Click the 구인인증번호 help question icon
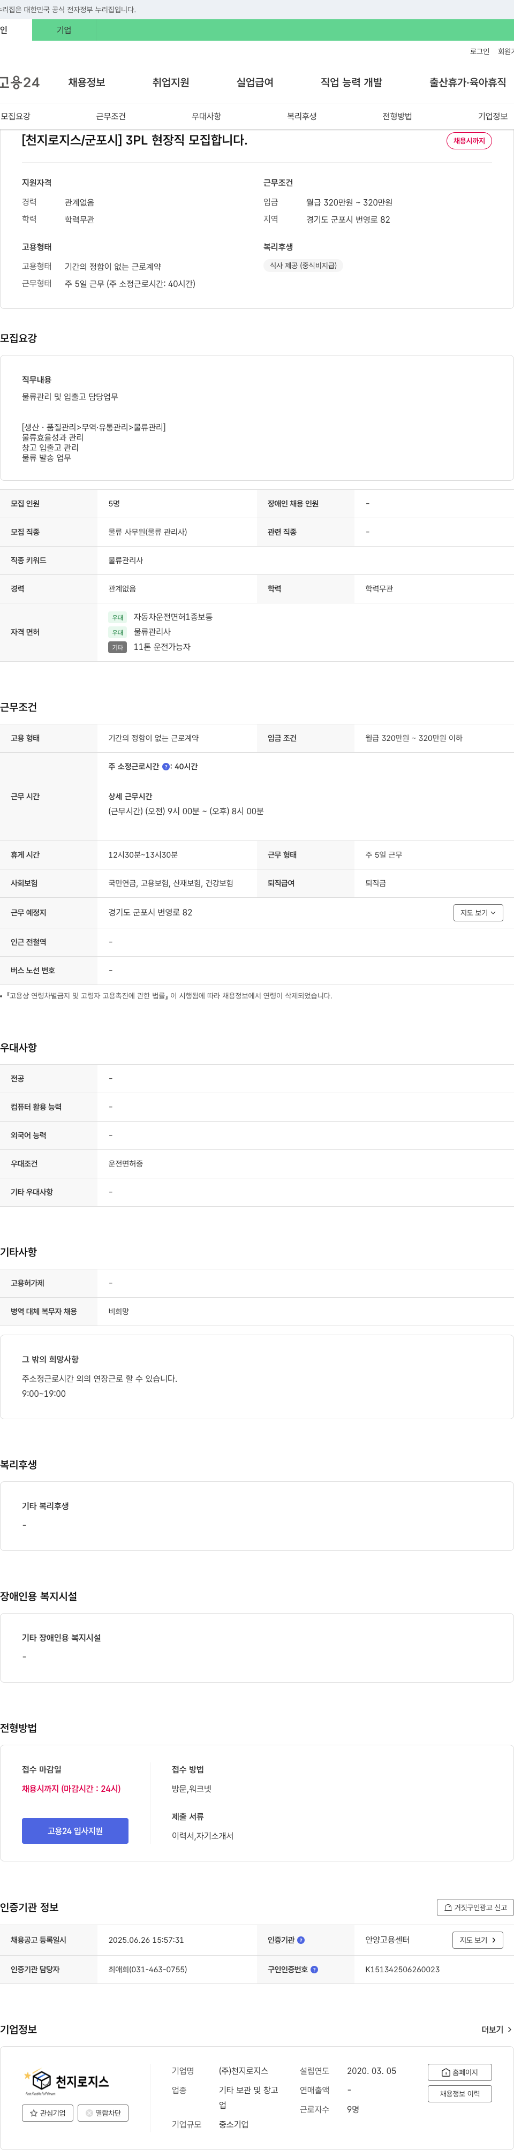Viewport: 514px width, 2150px height. (x=314, y=1969)
